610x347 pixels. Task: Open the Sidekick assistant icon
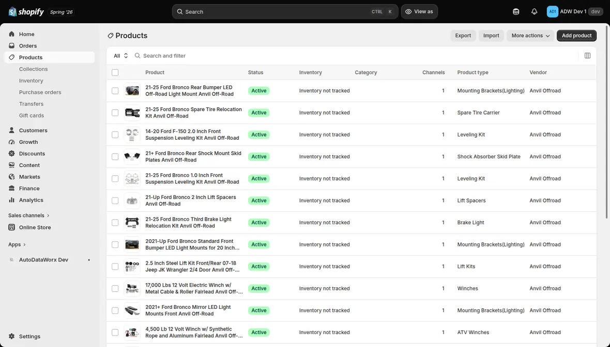pos(516,12)
